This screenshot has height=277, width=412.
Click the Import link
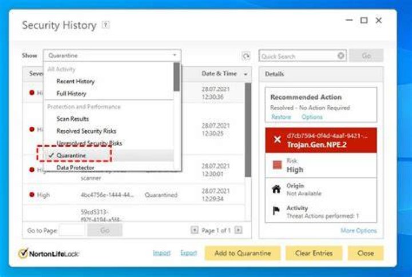(161, 253)
